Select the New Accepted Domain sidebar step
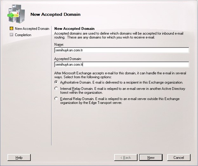Viewport: 198px width, 166px height. coord(32,29)
